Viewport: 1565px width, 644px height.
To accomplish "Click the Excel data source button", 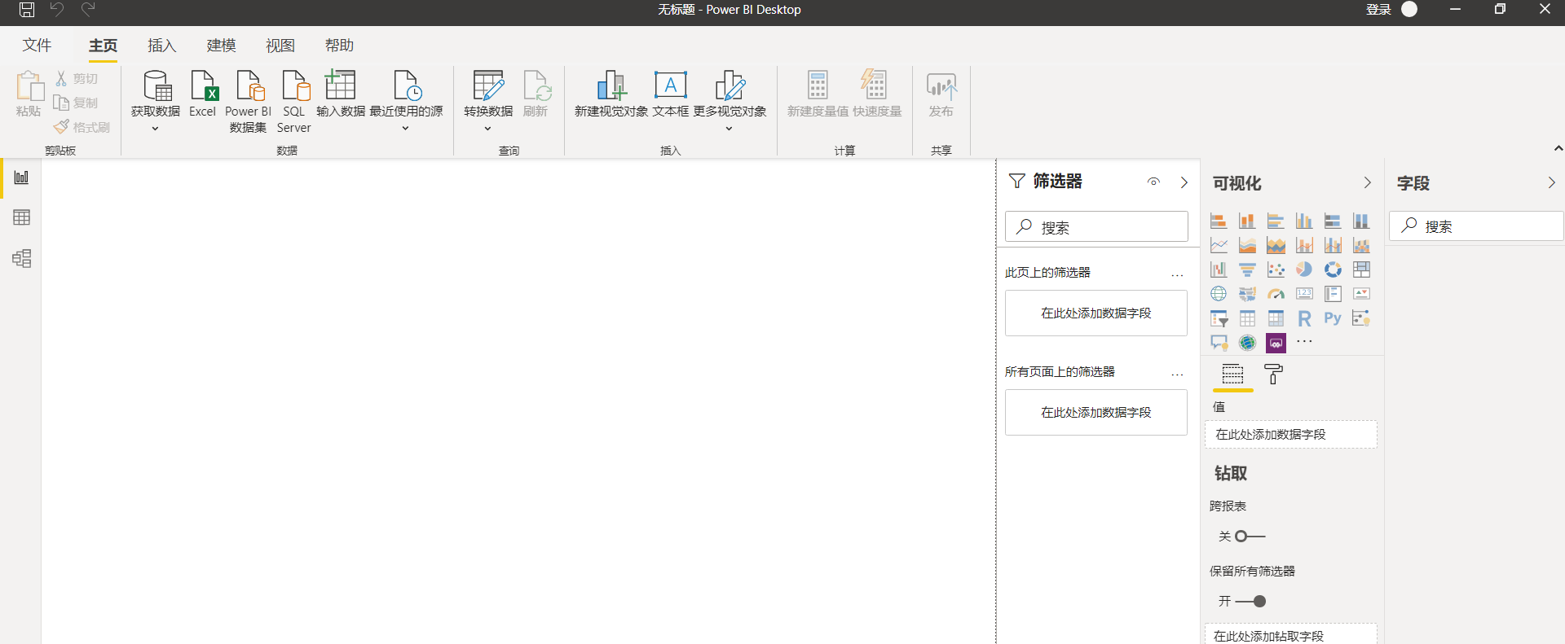I will click(202, 94).
